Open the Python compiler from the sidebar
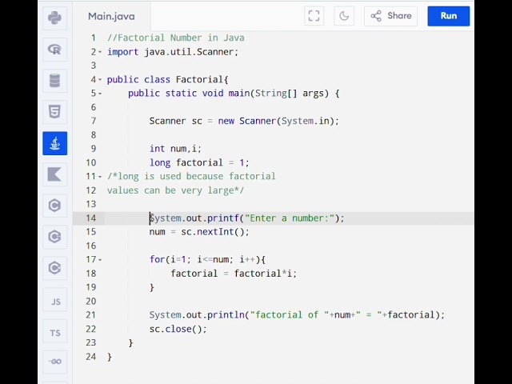 (x=54, y=18)
